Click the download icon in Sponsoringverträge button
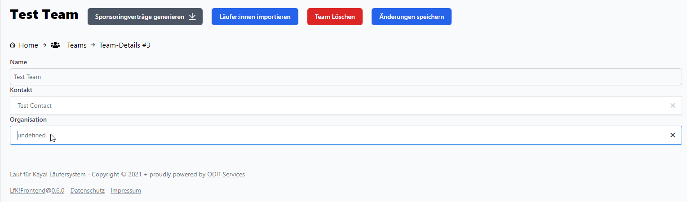The height and width of the screenshot is (202, 687). pyautogui.click(x=192, y=17)
